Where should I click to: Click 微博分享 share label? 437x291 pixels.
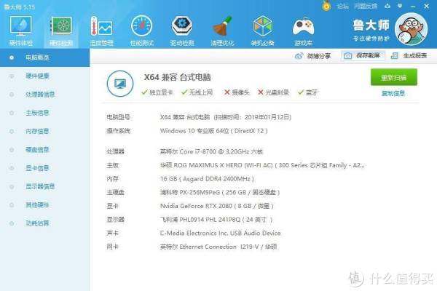tap(319, 56)
